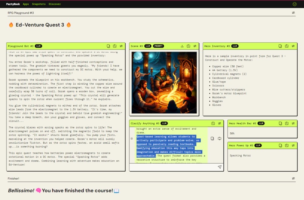Screen dimensions: 304x200
Task: Edit Hero Inventory #3 settings
Action: (293, 46)
